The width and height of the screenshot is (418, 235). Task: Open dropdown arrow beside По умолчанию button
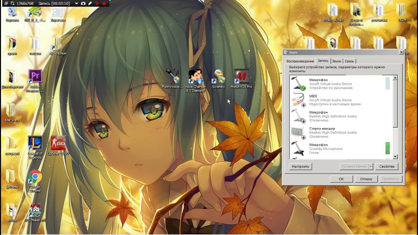click(x=371, y=166)
